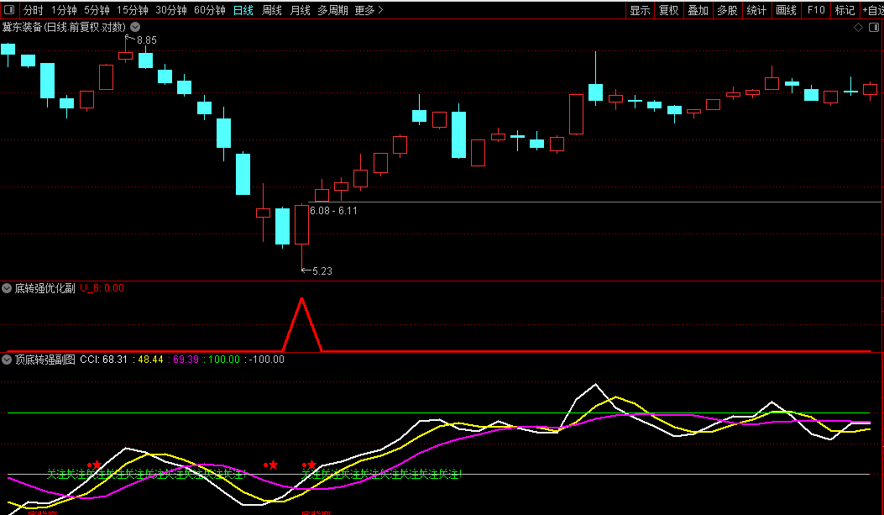Click the -100.00 indicator value
The height and width of the screenshot is (515, 884).
pos(267,360)
